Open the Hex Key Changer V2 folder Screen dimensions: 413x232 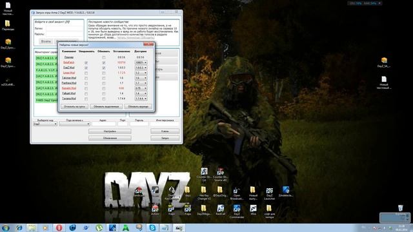(204, 193)
